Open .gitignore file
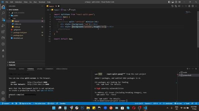Viewport: 199px width, 111px height. click(x=17, y=30)
